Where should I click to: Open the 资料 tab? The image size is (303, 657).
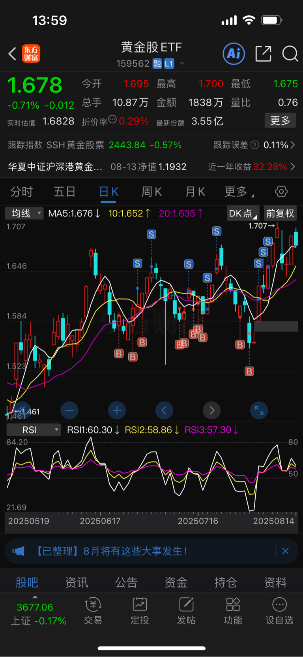tap(275, 582)
